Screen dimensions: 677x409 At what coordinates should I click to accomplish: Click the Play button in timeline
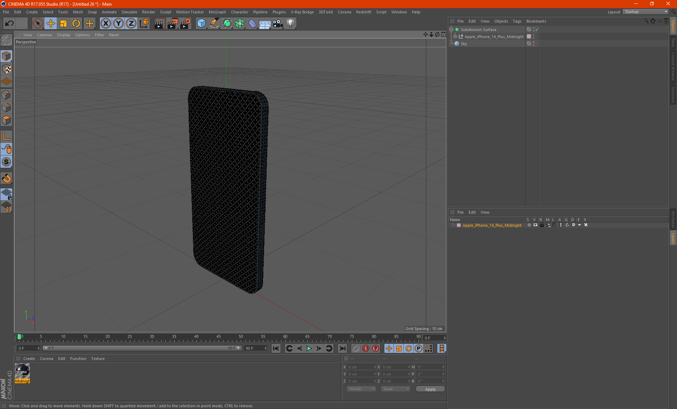[309, 348]
